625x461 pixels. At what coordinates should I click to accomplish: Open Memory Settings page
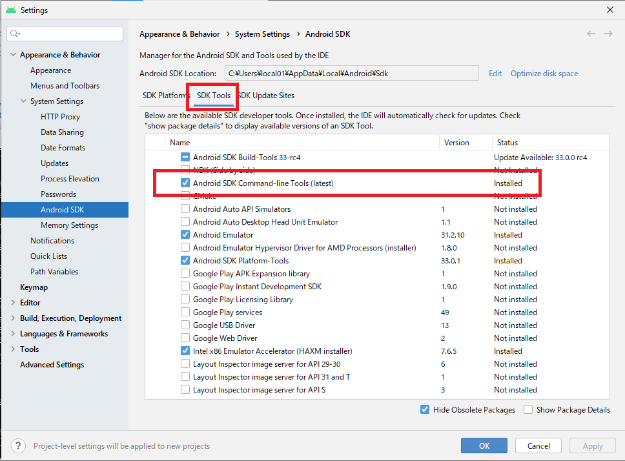point(69,225)
